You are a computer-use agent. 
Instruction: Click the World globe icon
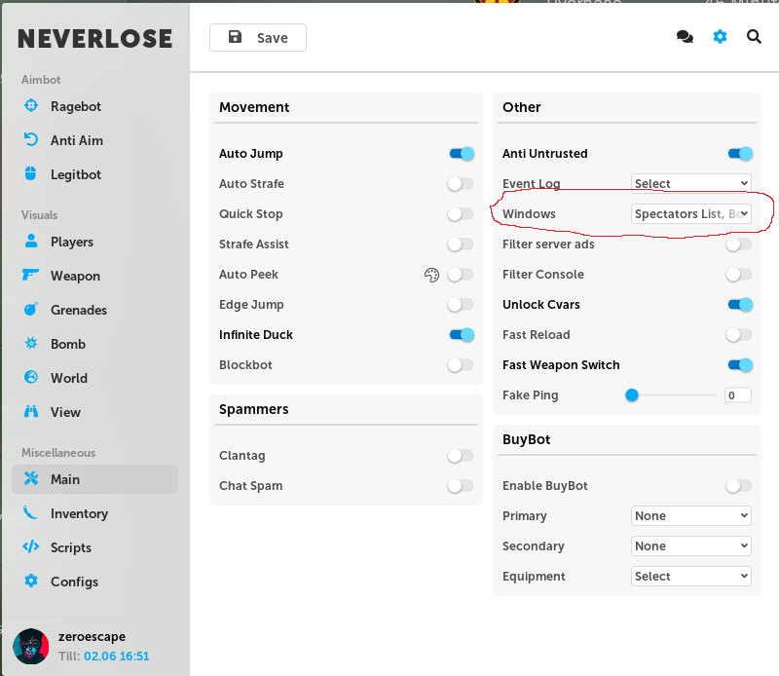pos(31,377)
